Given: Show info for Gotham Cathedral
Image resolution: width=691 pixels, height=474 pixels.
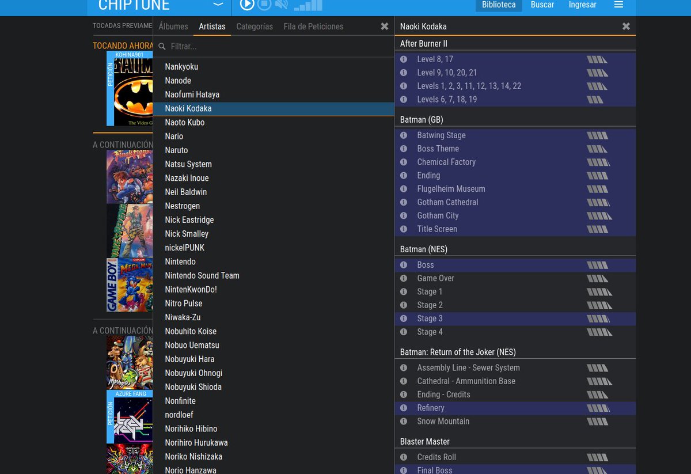Looking at the screenshot, I should (404, 202).
